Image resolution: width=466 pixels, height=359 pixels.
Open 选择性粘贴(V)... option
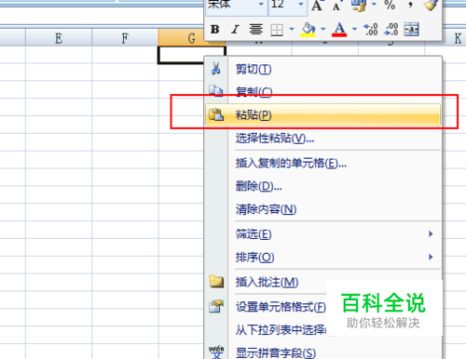coord(323,139)
